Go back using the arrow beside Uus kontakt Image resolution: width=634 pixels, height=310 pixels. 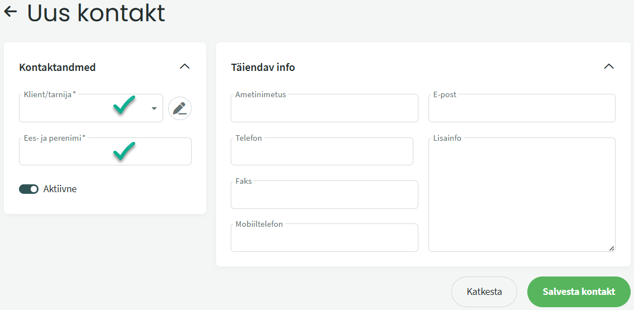pos(11,12)
